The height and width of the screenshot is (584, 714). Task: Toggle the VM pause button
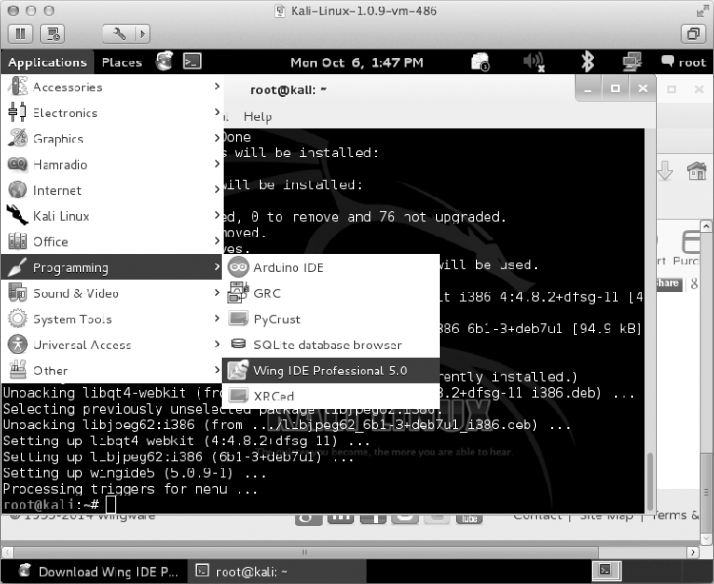pyautogui.click(x=21, y=33)
